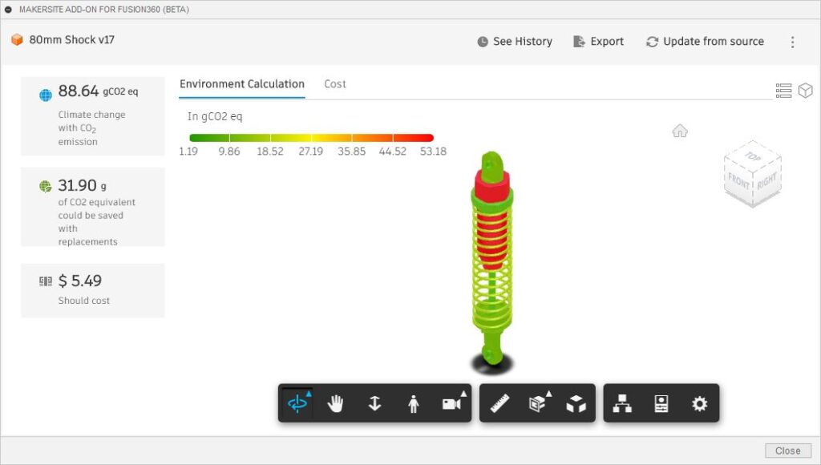Toggle first-person view with the person icon
Image resolution: width=821 pixels, height=465 pixels.
(x=413, y=403)
